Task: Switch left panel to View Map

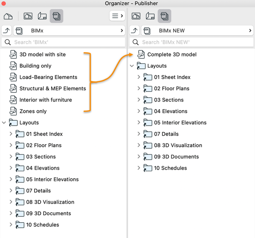Action: tap(28, 16)
